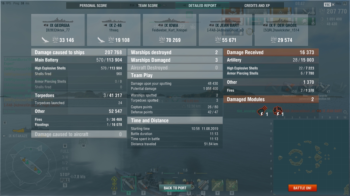This screenshot has height=196, width=350.
Task: Switch to the Personal Score tab
Action: click(x=93, y=6)
